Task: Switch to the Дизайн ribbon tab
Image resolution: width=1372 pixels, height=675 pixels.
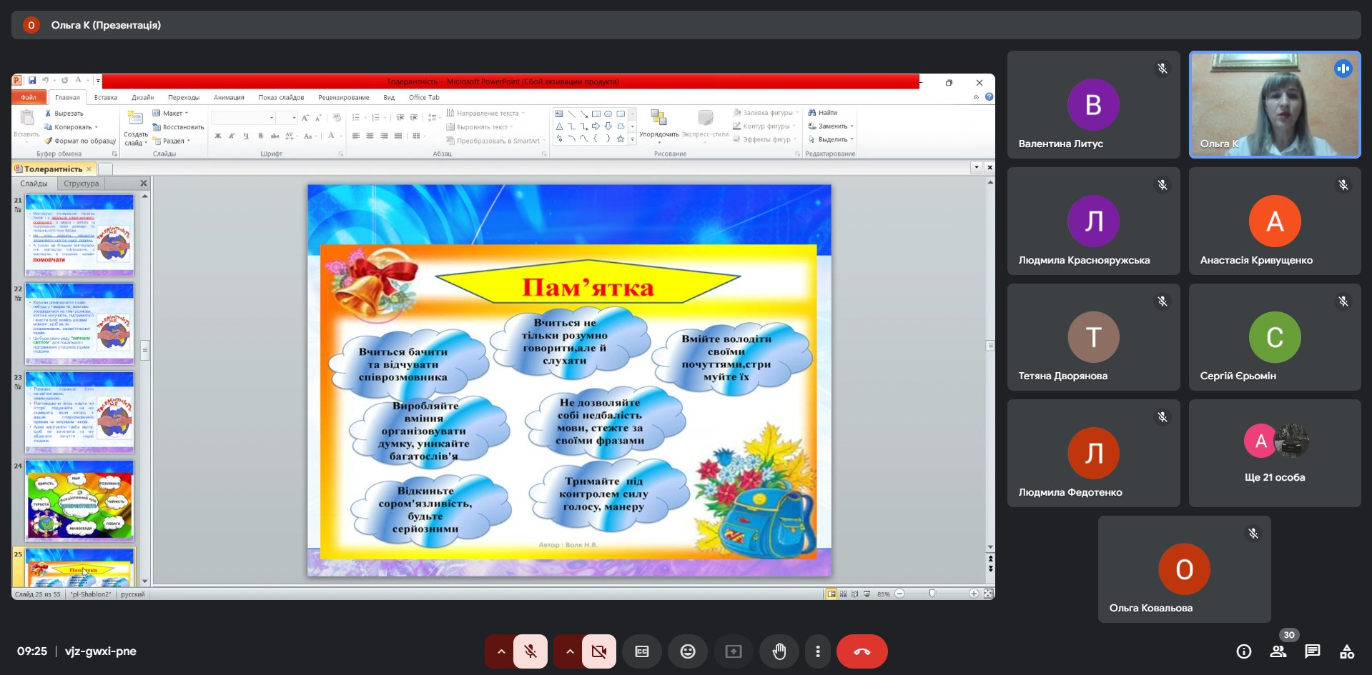Action: coord(142,98)
